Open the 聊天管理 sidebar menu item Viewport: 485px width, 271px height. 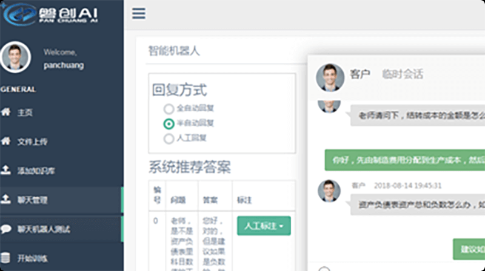pyautogui.click(x=33, y=200)
